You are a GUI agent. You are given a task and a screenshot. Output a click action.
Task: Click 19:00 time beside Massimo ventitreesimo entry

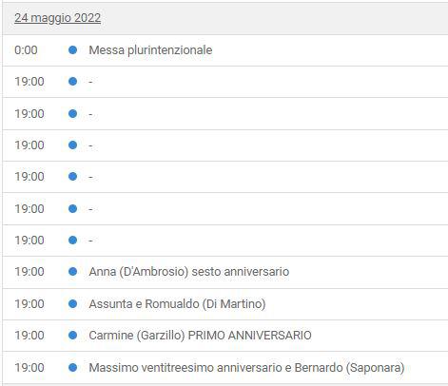(x=29, y=368)
